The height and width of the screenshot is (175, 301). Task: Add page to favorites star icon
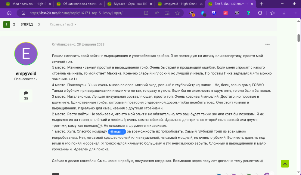(177, 13)
